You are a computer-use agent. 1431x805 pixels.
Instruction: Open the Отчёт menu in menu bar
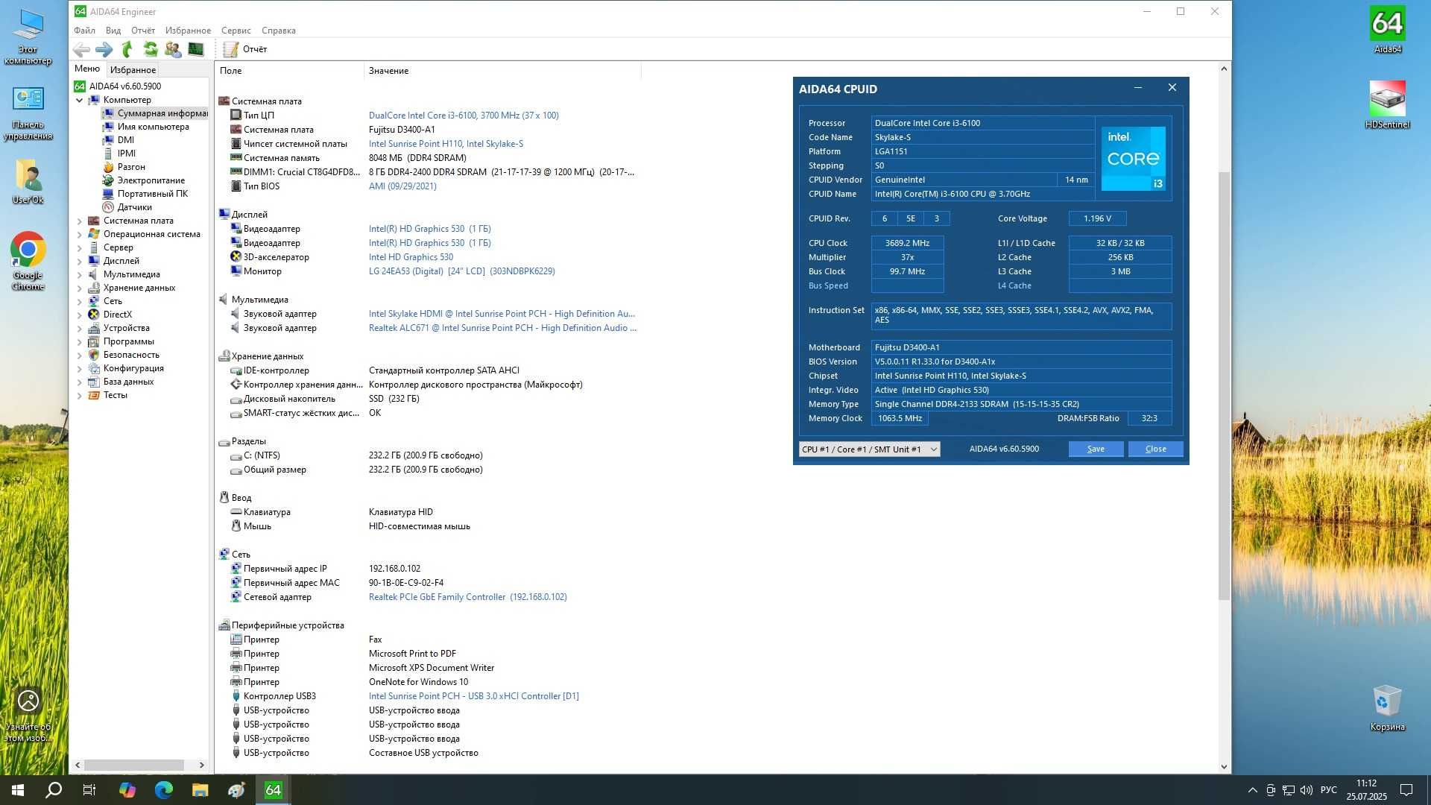point(143,31)
